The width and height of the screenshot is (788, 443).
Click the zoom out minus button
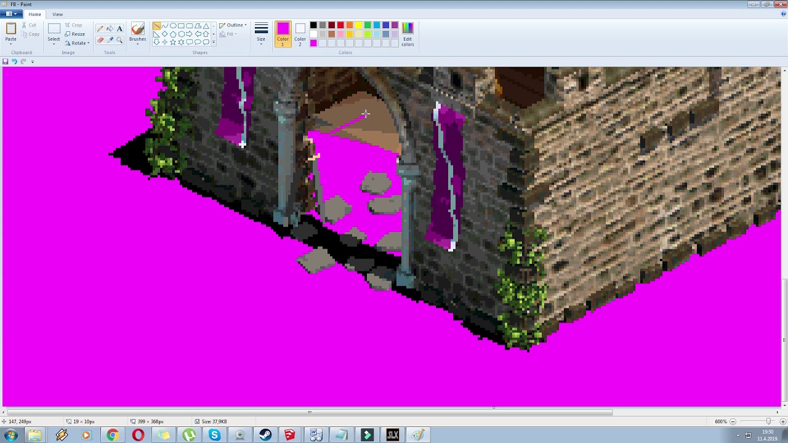[x=733, y=421]
